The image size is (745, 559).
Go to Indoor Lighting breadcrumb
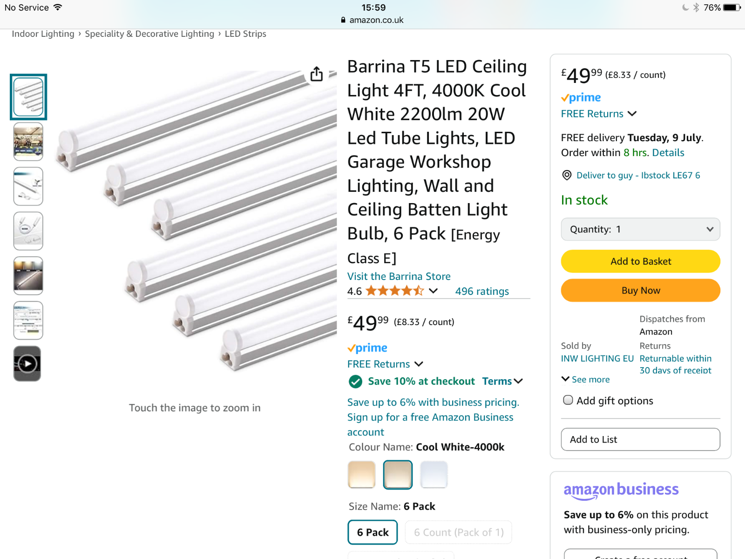[43, 34]
